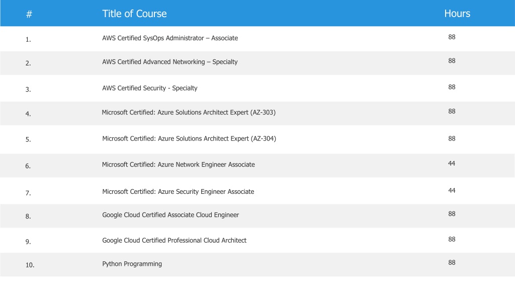This screenshot has width=515, height=290.
Task: Open Google Cloud Certified Associate Cloud Engineer
Action: 170,215
